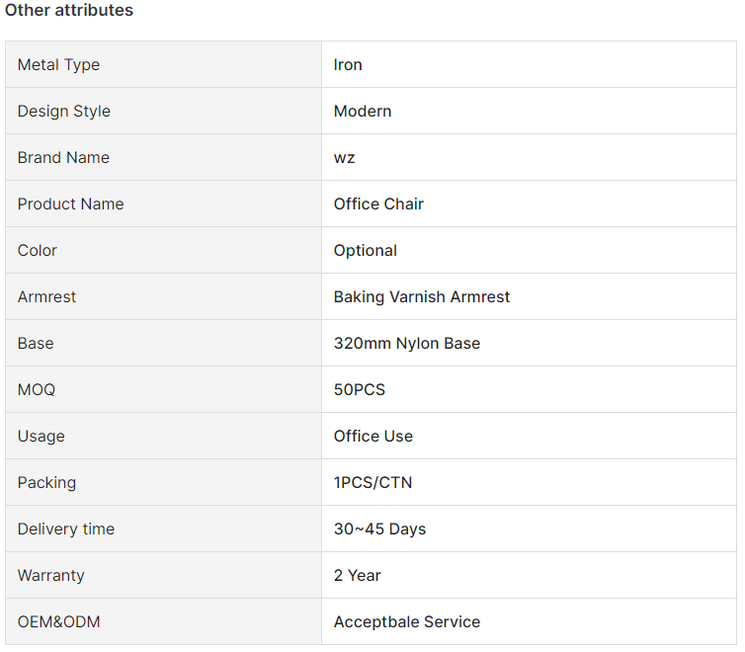Click the Acceptbale Service value
The width and height of the screenshot is (745, 652).
(407, 622)
